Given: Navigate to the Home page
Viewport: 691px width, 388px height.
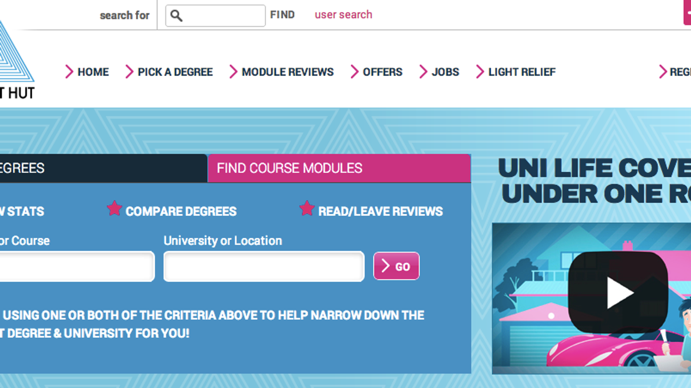Looking at the screenshot, I should 93,72.
